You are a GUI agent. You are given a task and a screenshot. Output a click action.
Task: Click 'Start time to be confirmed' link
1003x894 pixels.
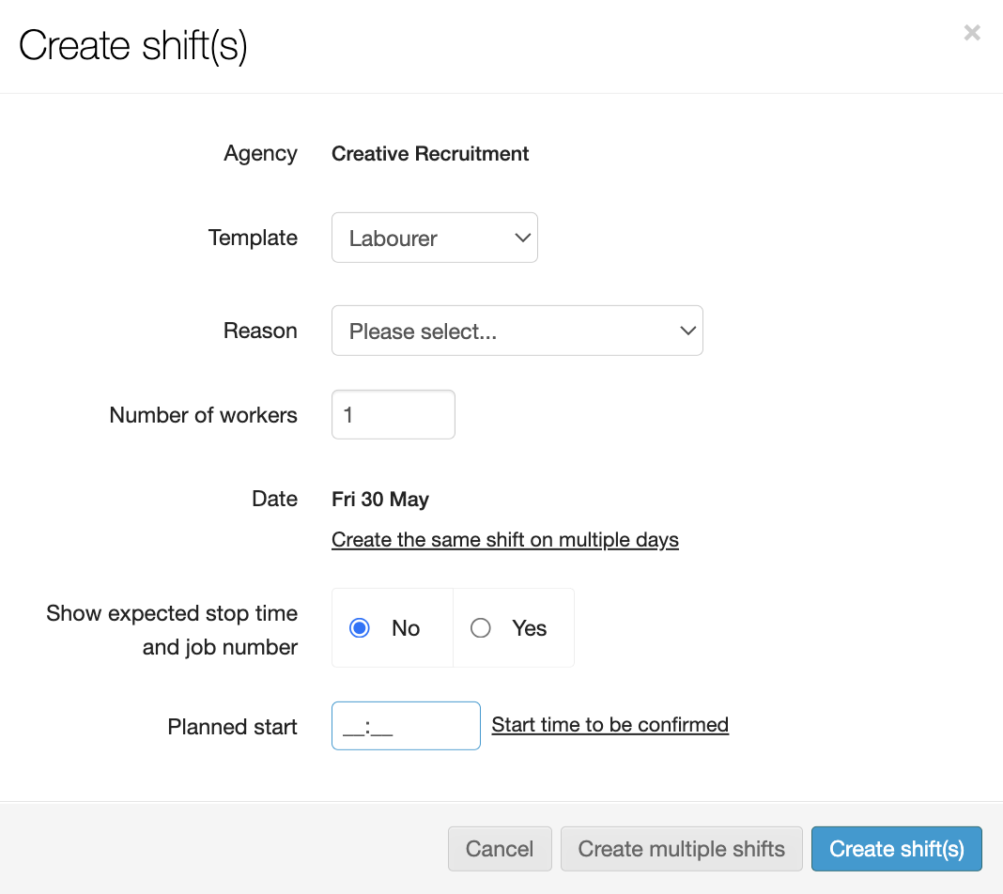click(610, 725)
